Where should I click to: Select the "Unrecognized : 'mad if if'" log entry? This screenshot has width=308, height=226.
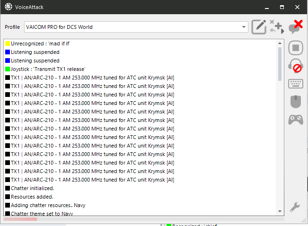pos(40,43)
